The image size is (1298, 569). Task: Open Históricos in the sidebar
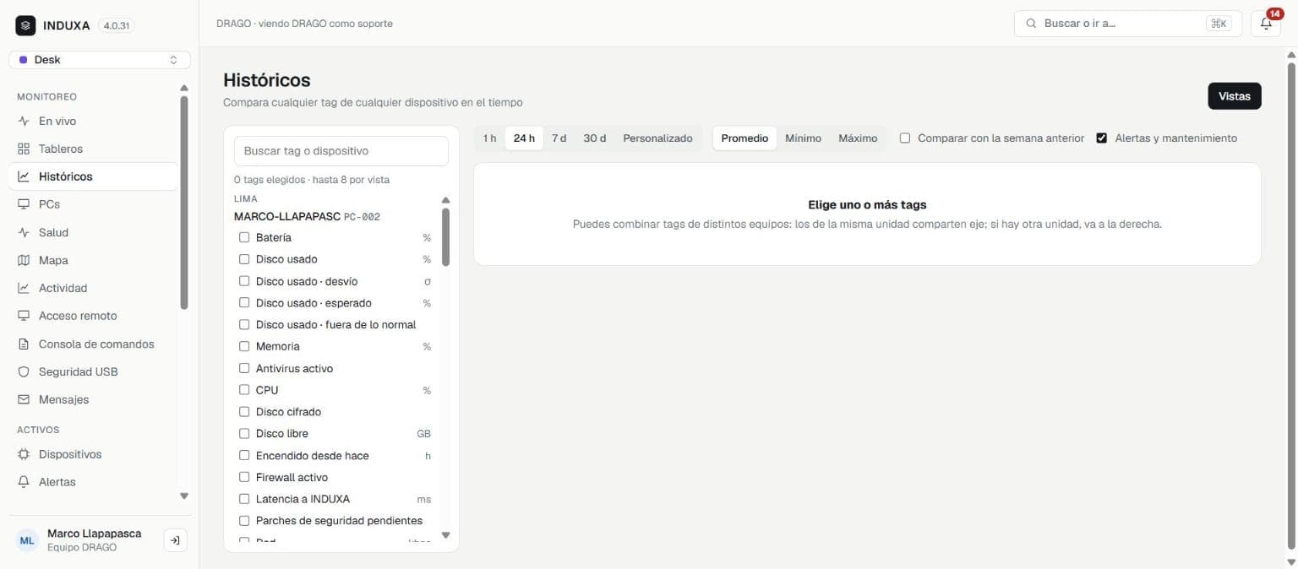(x=94, y=176)
